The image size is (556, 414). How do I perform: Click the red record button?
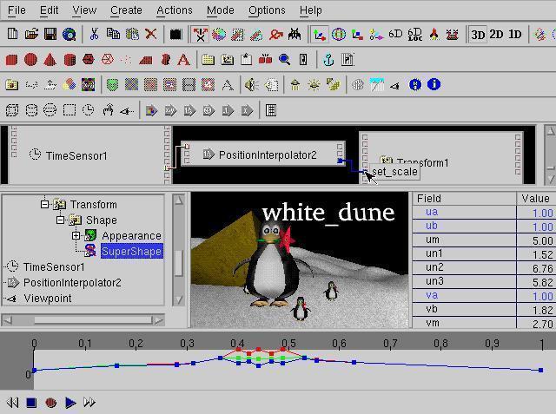tap(50, 403)
